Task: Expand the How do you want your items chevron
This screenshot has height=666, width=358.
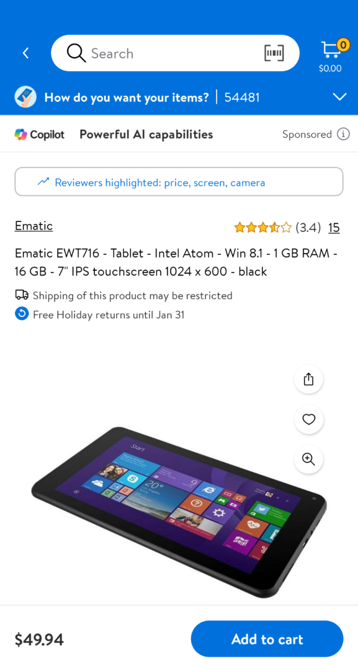Action: (339, 97)
